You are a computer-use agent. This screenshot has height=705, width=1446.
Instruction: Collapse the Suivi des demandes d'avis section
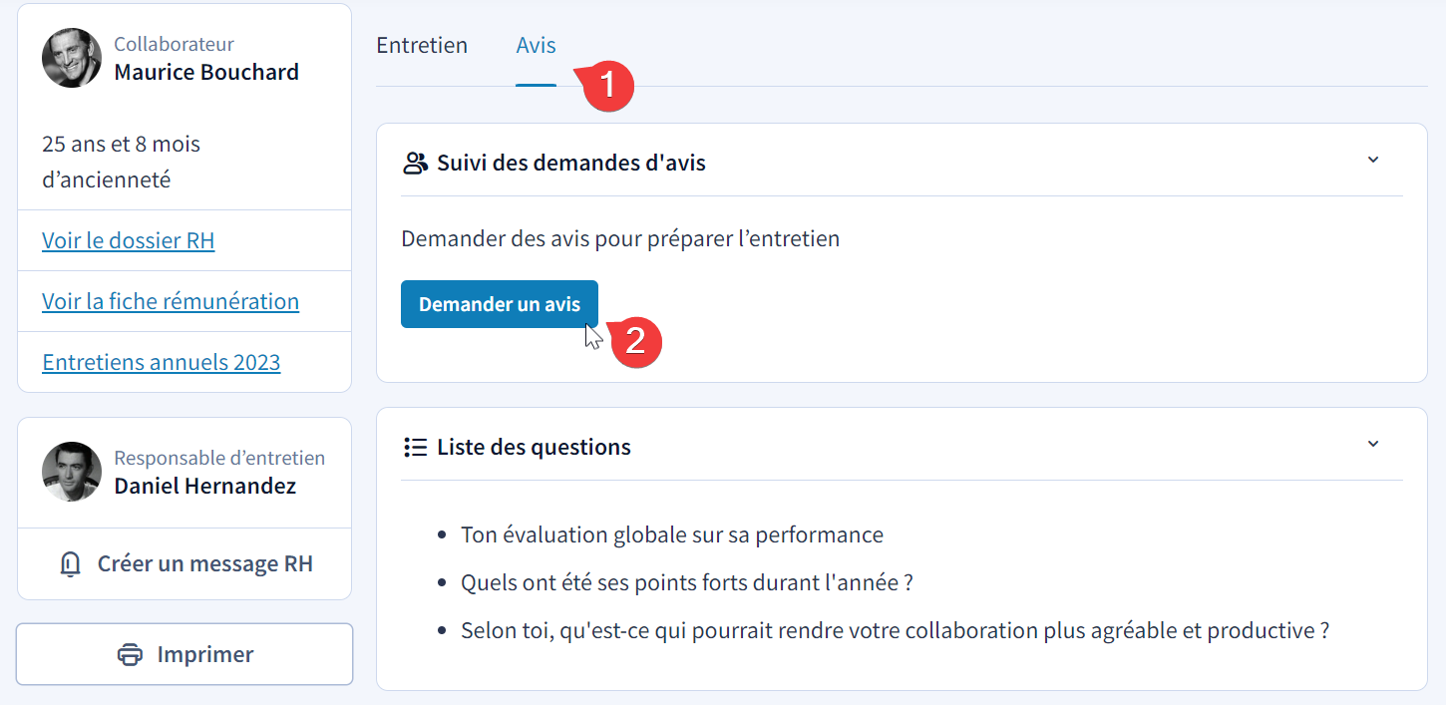(1373, 161)
